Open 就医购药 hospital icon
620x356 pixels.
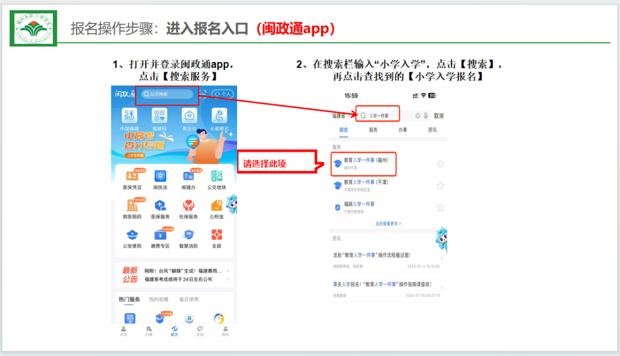pyautogui.click(x=132, y=205)
